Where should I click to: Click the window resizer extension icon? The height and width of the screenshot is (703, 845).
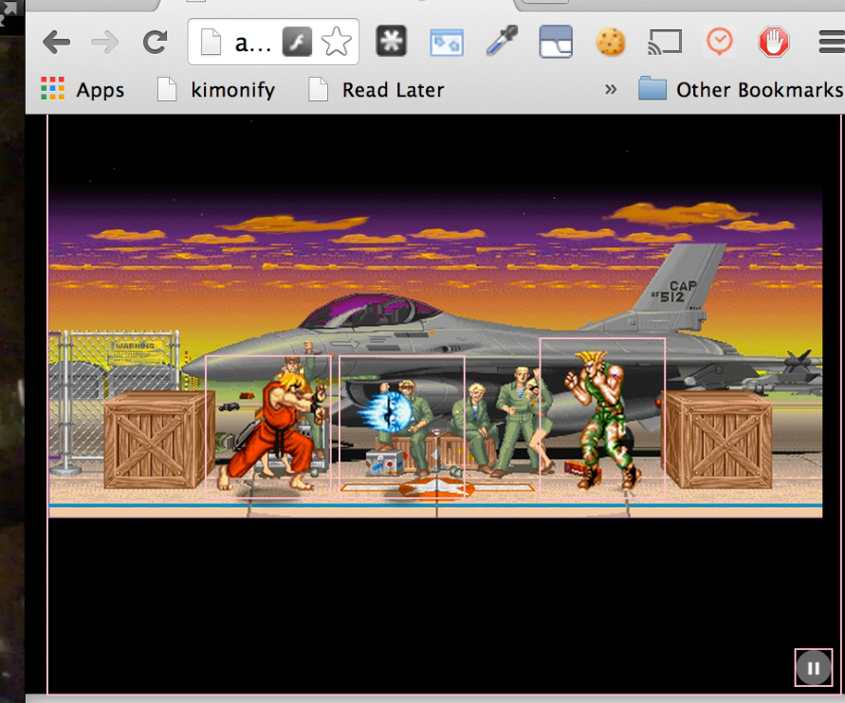coord(447,43)
